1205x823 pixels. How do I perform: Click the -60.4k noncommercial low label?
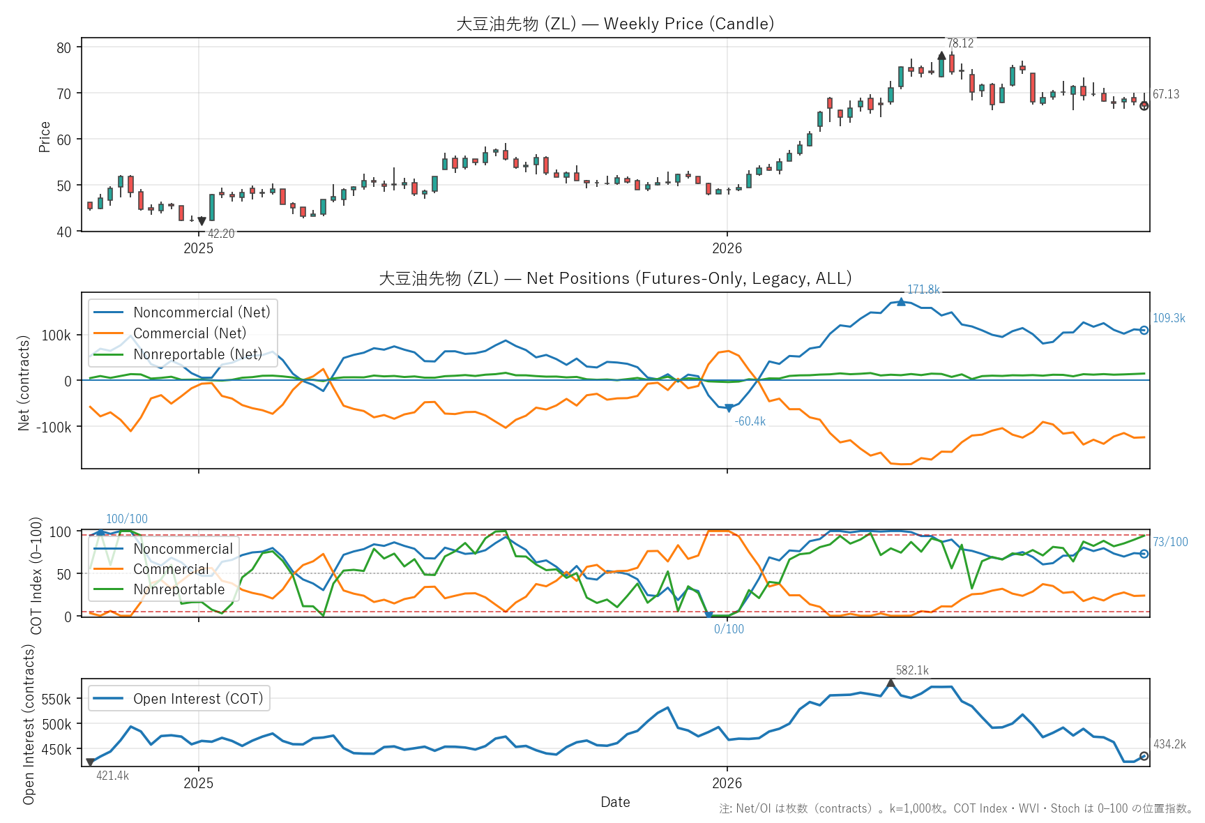[750, 421]
